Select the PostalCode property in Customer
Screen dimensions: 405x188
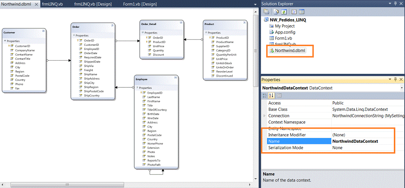(x=22, y=76)
